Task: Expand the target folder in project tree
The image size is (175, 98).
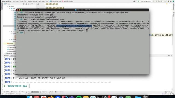Action: point(6,44)
